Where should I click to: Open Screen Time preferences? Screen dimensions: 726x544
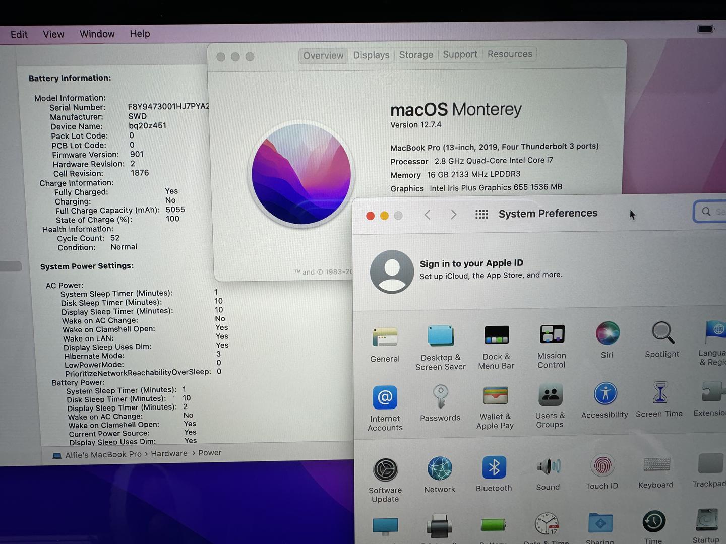659,399
